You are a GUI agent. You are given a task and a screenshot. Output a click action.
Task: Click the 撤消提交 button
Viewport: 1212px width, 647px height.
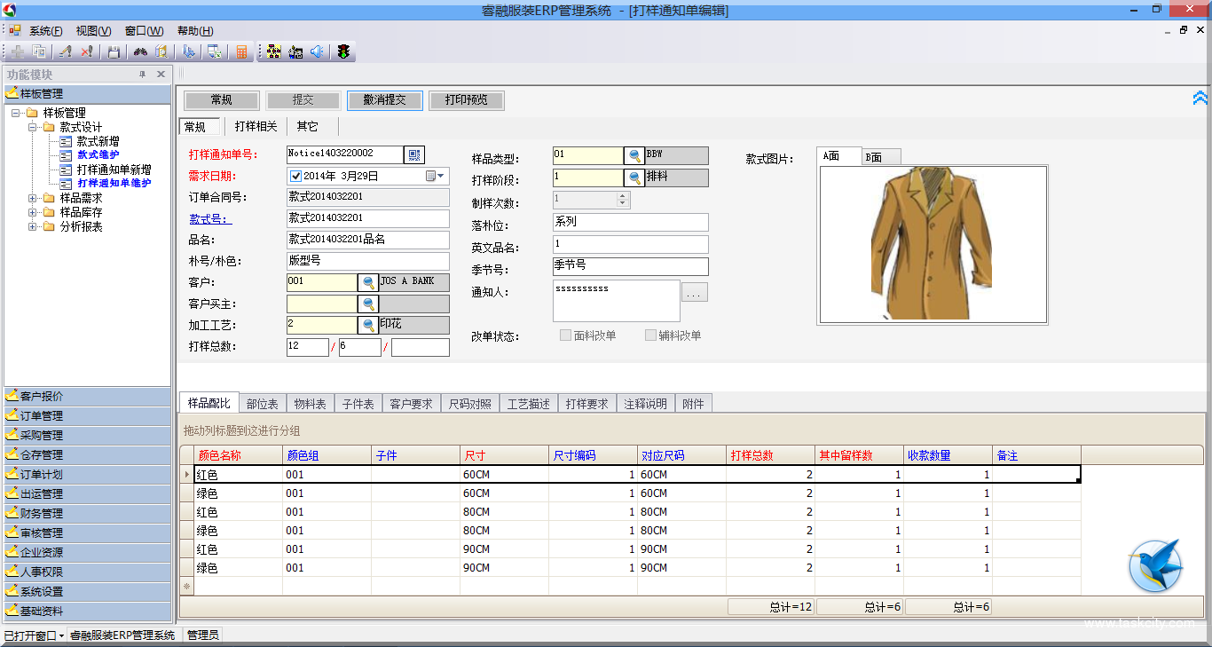point(384,100)
